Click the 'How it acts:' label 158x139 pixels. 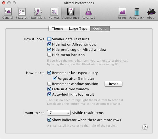[x=36, y=73]
